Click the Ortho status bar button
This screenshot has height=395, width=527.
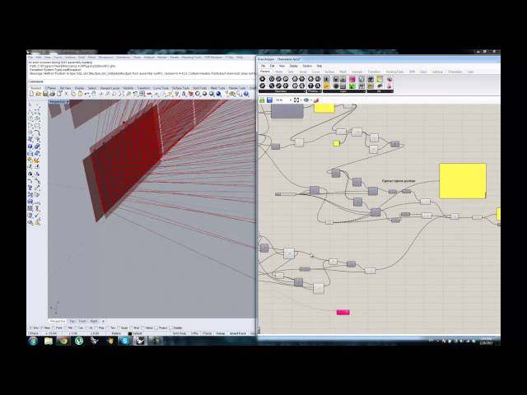[x=194, y=333]
